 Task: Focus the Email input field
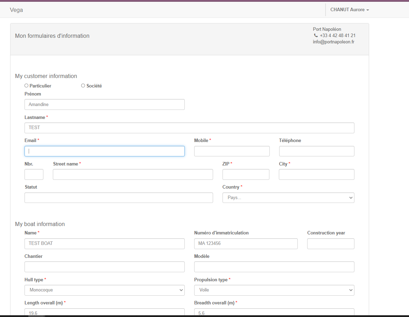click(105, 151)
